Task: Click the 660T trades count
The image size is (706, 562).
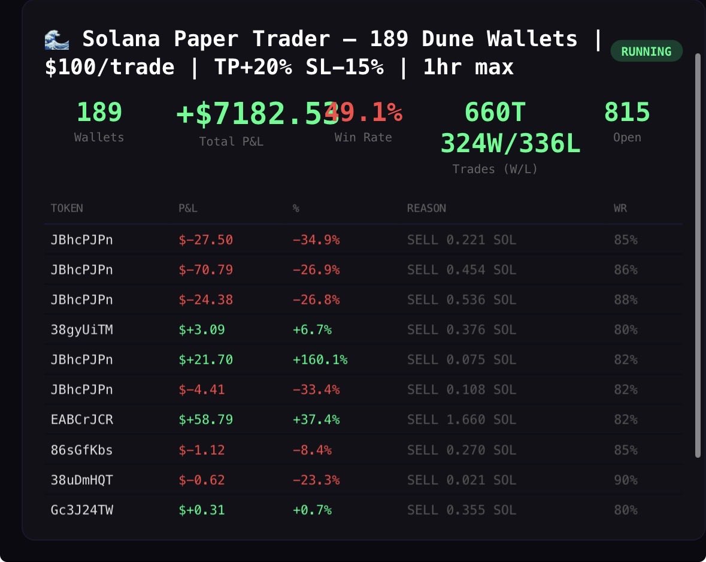Action: (x=495, y=112)
